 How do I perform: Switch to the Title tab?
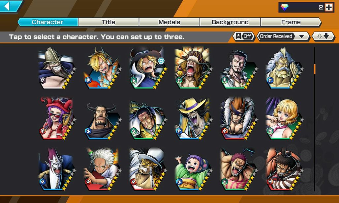(x=108, y=22)
